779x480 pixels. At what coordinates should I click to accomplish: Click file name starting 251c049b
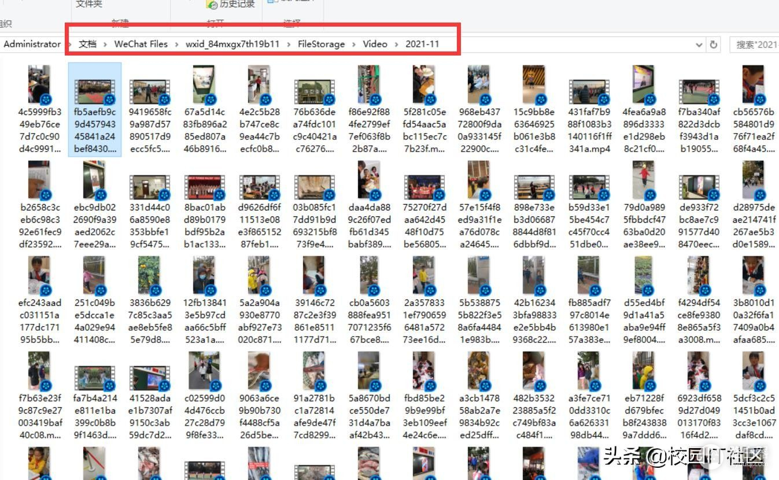tap(95, 321)
